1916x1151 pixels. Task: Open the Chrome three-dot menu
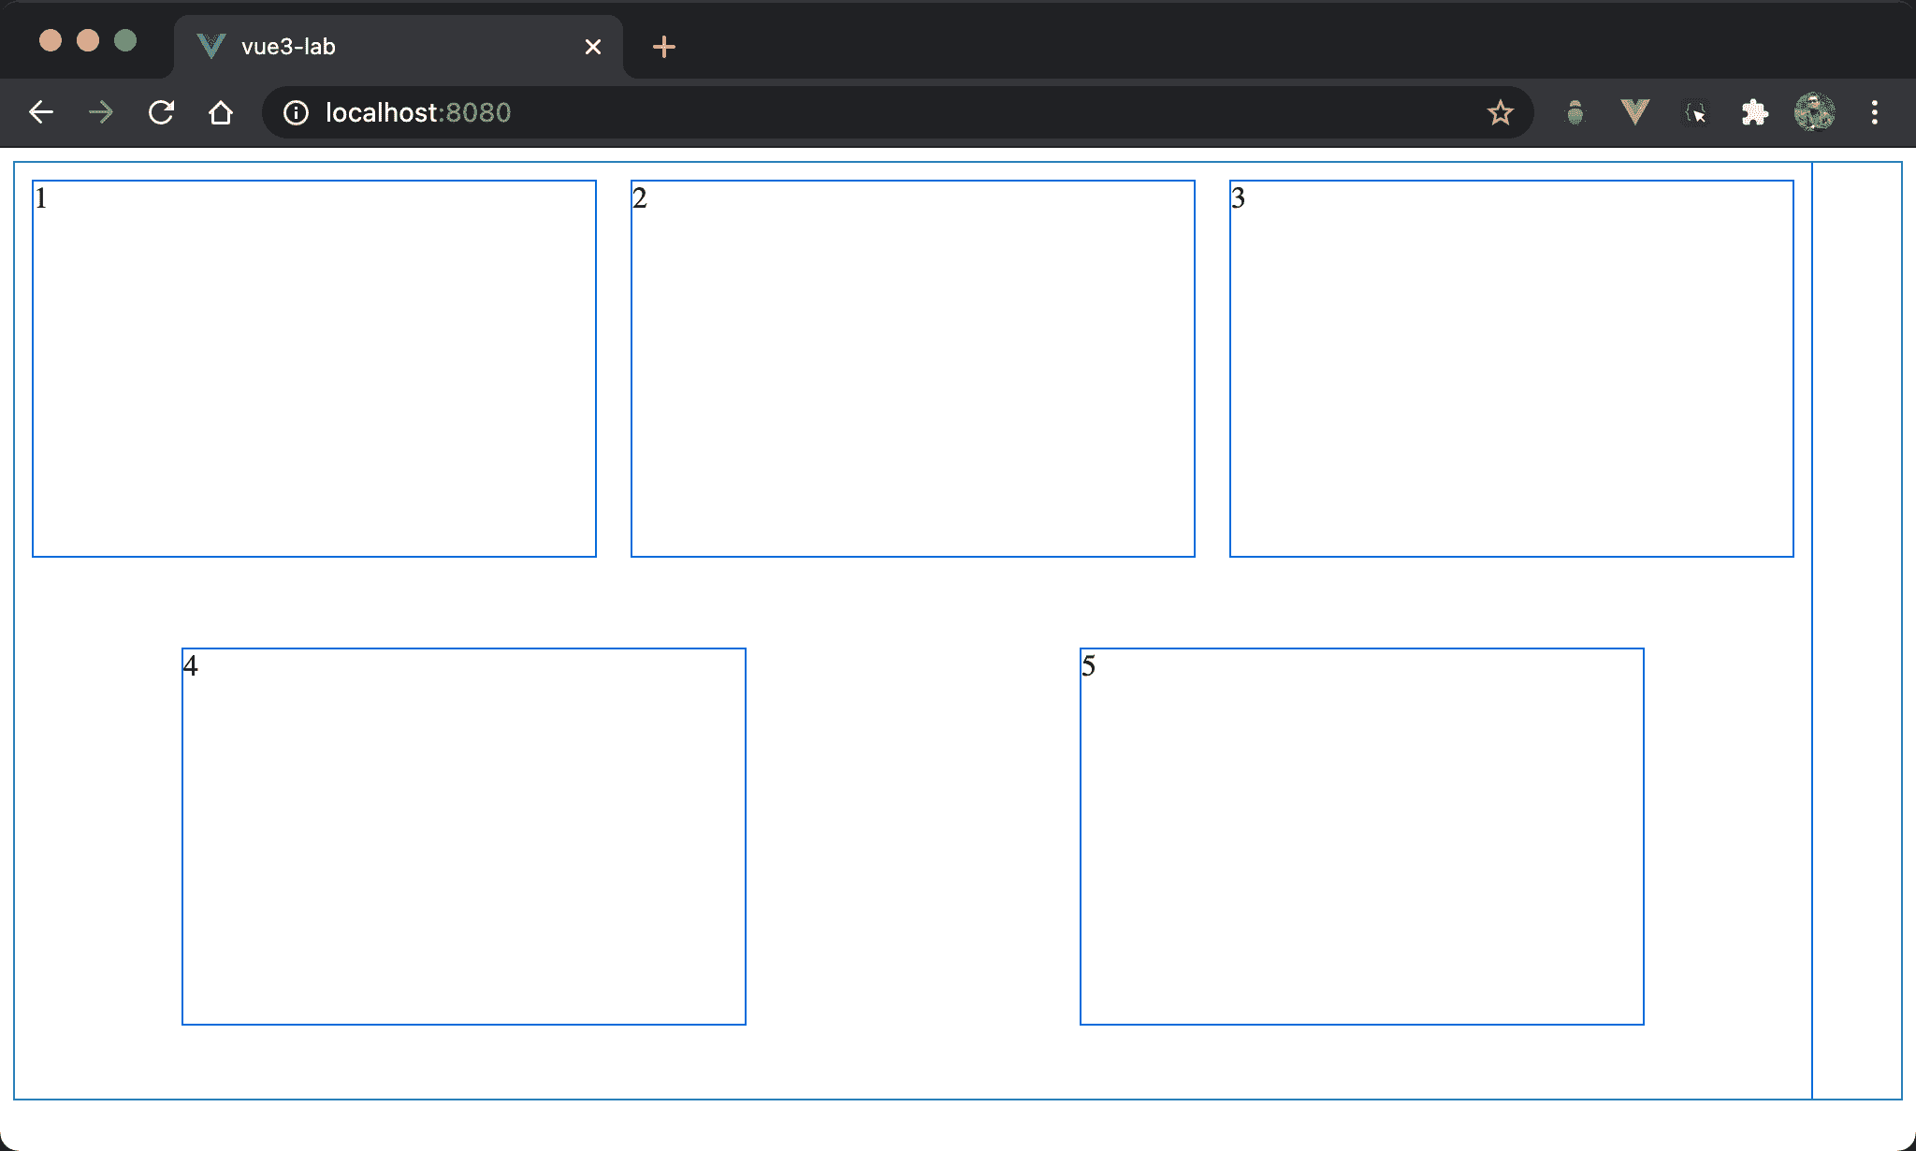pos(1874,113)
